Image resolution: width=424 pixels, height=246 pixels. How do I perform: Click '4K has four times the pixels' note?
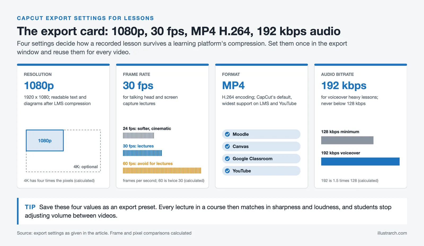pyautogui.click(x=59, y=181)
